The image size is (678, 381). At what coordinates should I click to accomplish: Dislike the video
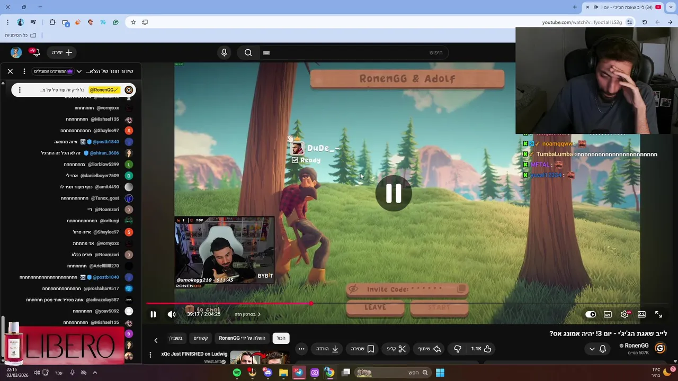pyautogui.click(x=458, y=349)
